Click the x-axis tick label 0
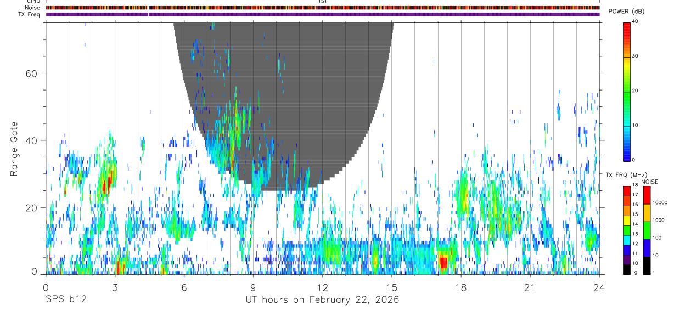 (46, 287)
